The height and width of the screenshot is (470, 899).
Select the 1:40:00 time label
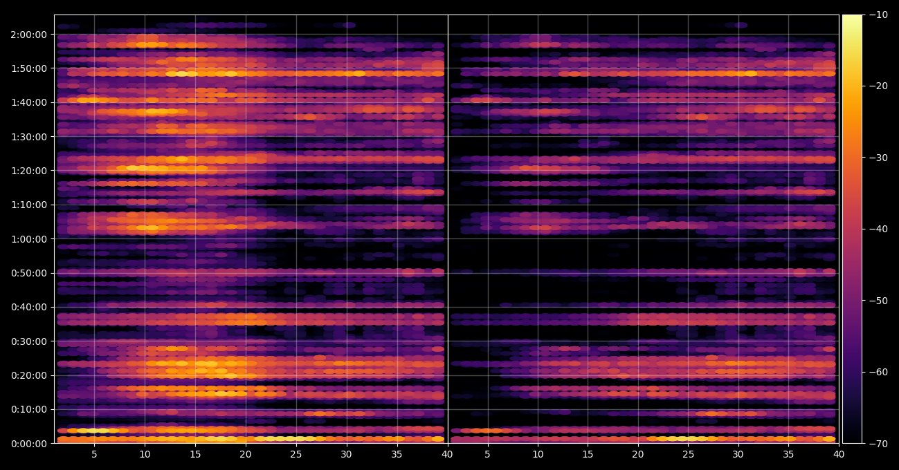click(28, 102)
